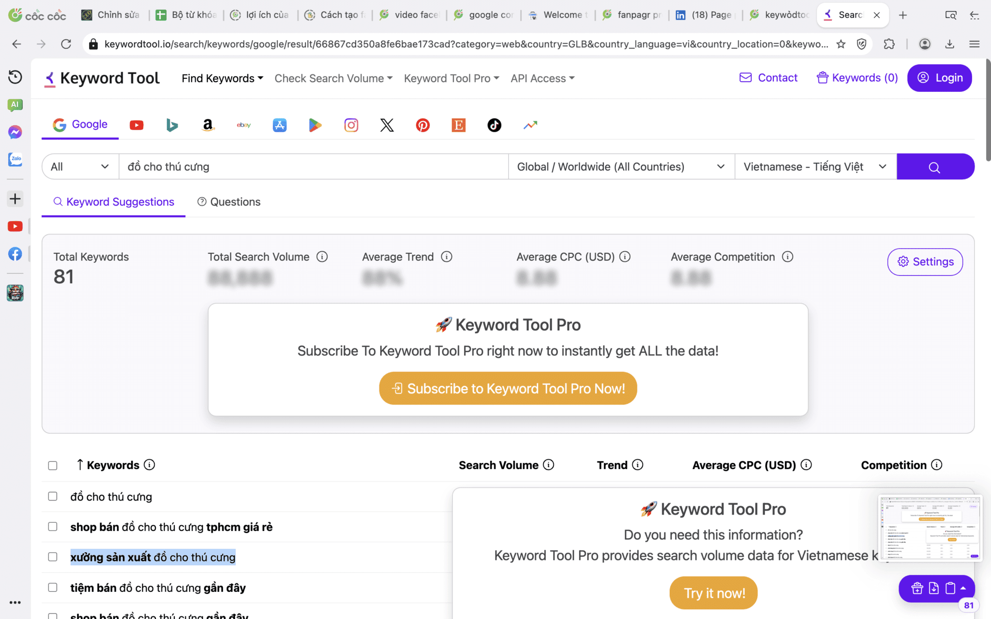Check 'xưởng sản xuất đồ cho thú cưng'
The width and height of the screenshot is (991, 619).
click(53, 557)
